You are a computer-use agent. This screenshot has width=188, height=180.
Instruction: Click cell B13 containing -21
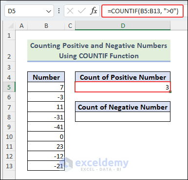46,166
